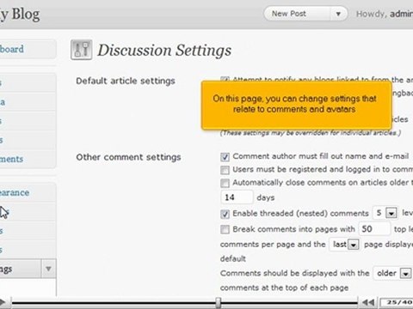
Task: Toggle 'Enable threaded (nested) comments' checkbox
Action: 225,214
